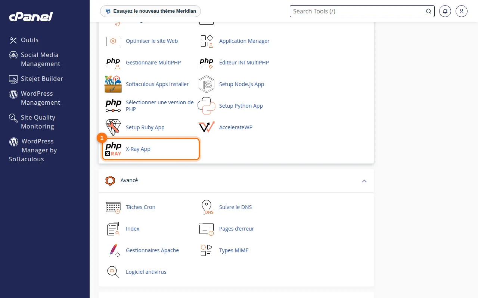Open Sitejet Builder in the sidebar
The height and width of the screenshot is (298, 478).
[x=36, y=79]
